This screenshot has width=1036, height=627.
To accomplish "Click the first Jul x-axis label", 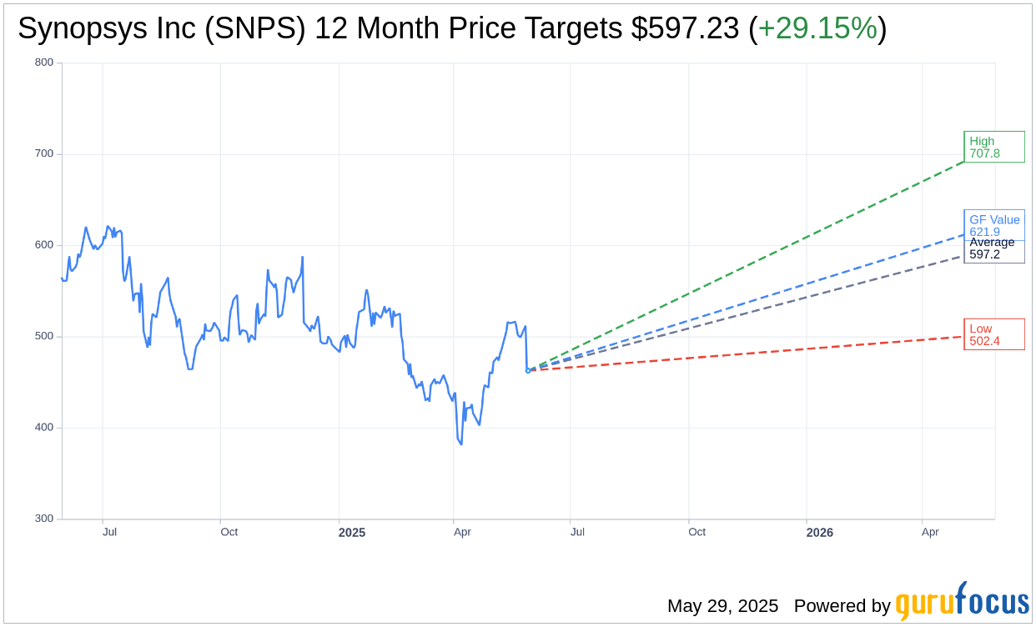I will [109, 532].
